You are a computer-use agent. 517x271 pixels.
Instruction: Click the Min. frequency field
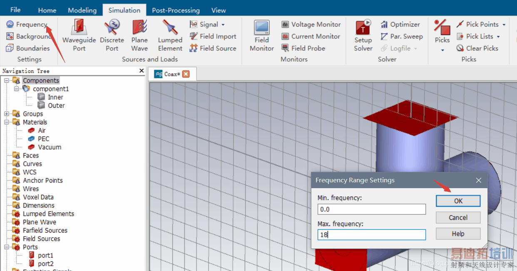(372, 209)
